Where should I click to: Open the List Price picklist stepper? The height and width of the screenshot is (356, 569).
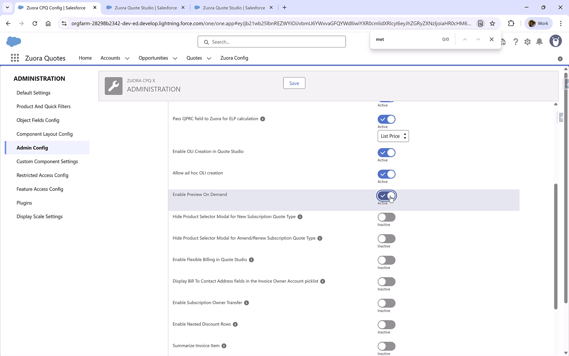(405, 136)
